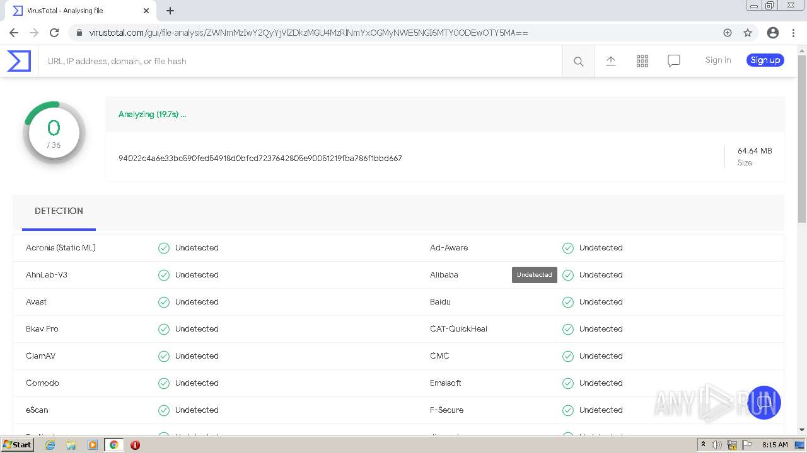Click the Acronis Undetected check icon
807x453 pixels.
point(164,248)
